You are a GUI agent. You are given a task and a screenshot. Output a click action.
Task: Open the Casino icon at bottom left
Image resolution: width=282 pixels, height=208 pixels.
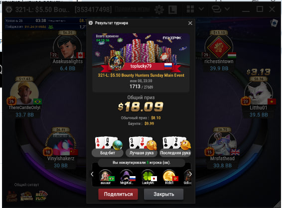(11, 197)
